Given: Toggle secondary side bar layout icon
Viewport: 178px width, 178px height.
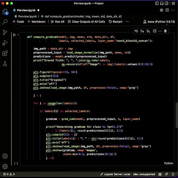Looking at the screenshot, I should tap(166, 3).
